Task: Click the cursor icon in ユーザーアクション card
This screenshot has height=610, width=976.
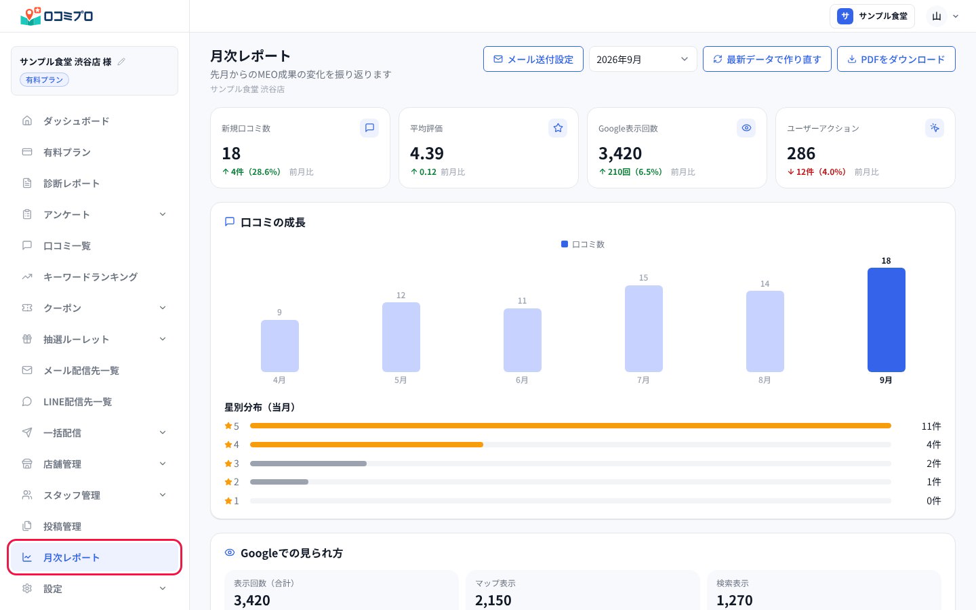Action: pyautogui.click(x=935, y=127)
